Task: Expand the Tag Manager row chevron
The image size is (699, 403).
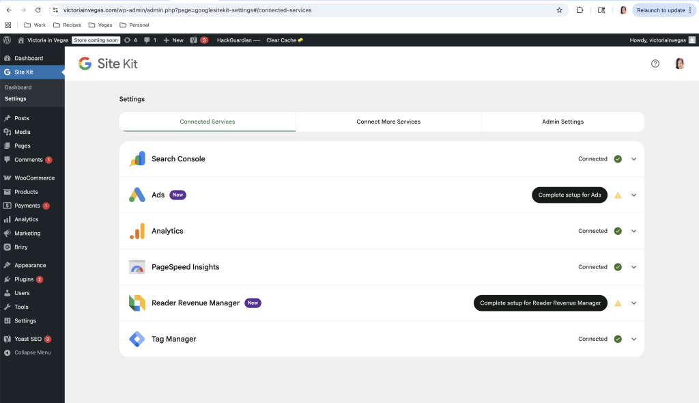Action: click(633, 339)
